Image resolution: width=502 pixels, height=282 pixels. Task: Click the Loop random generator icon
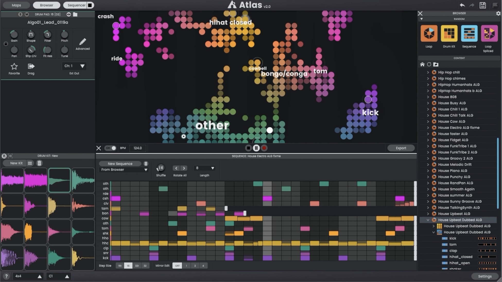429,33
